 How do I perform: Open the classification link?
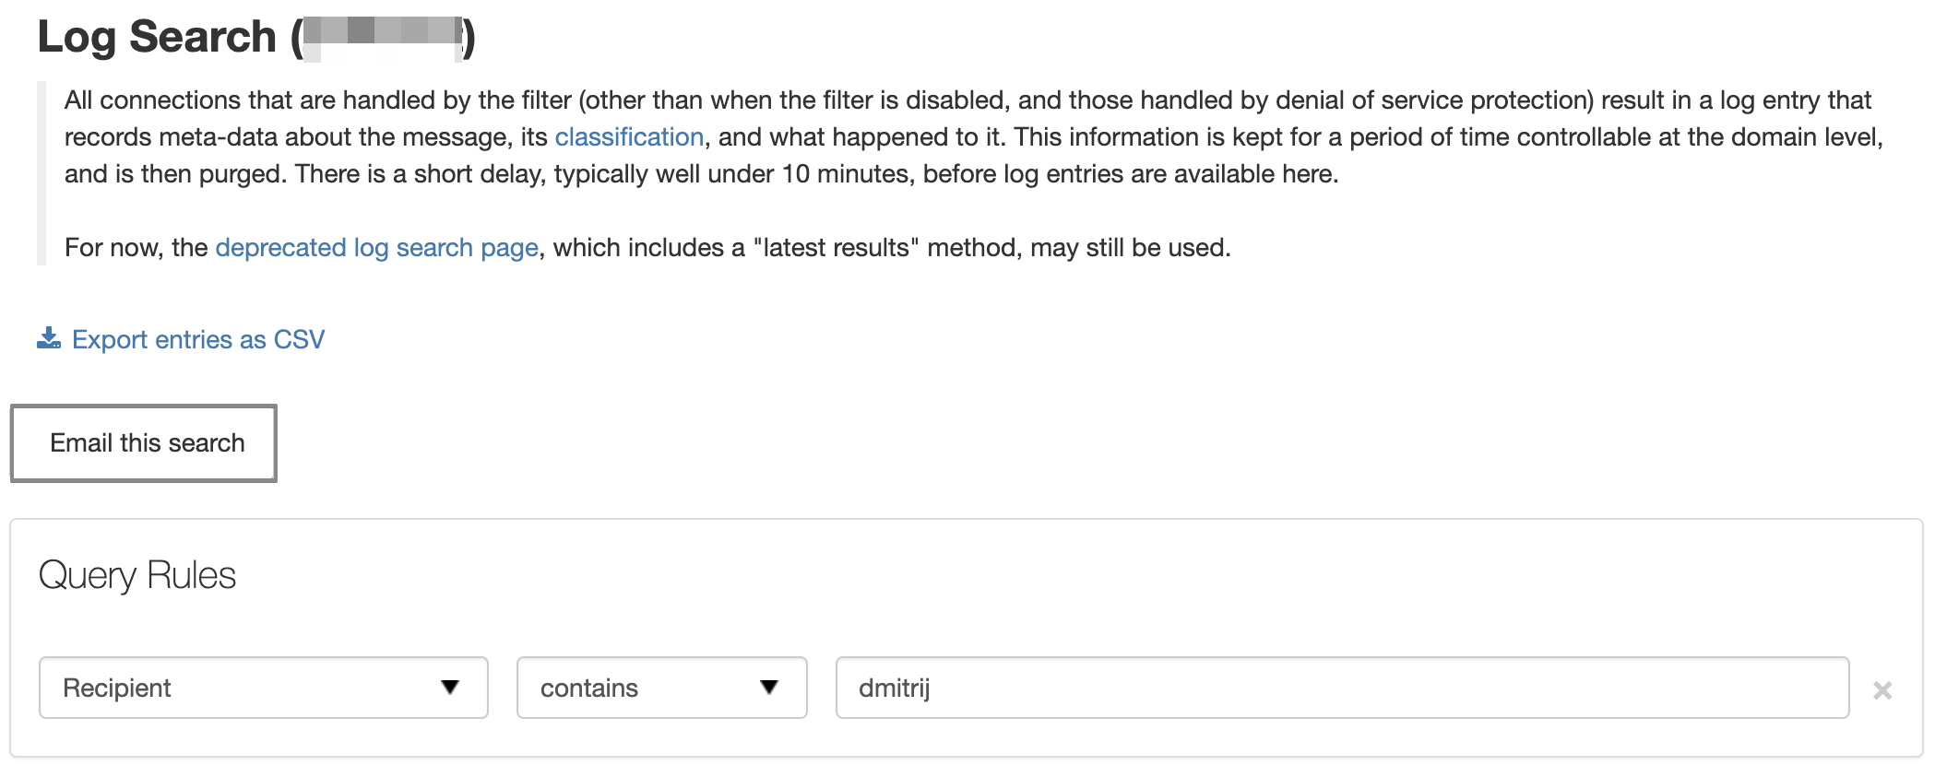[629, 136]
